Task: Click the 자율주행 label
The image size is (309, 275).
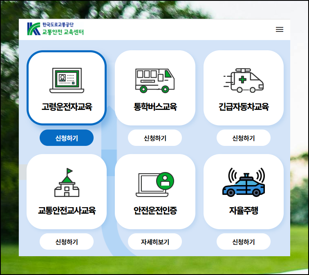Action: (x=244, y=210)
